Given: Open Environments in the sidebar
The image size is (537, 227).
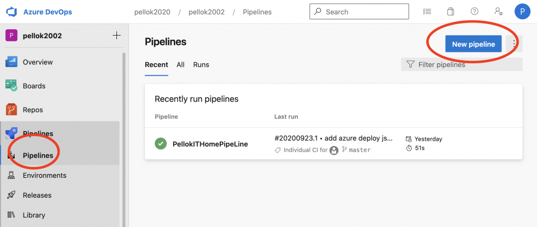Looking at the screenshot, I should coord(44,175).
